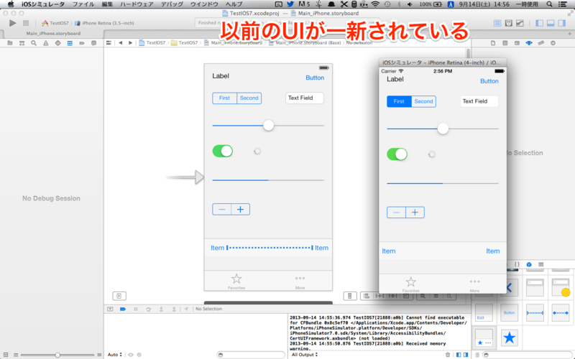The width and height of the screenshot is (575, 359).
Task: Open the デバッグ menu
Action: [x=172, y=4]
